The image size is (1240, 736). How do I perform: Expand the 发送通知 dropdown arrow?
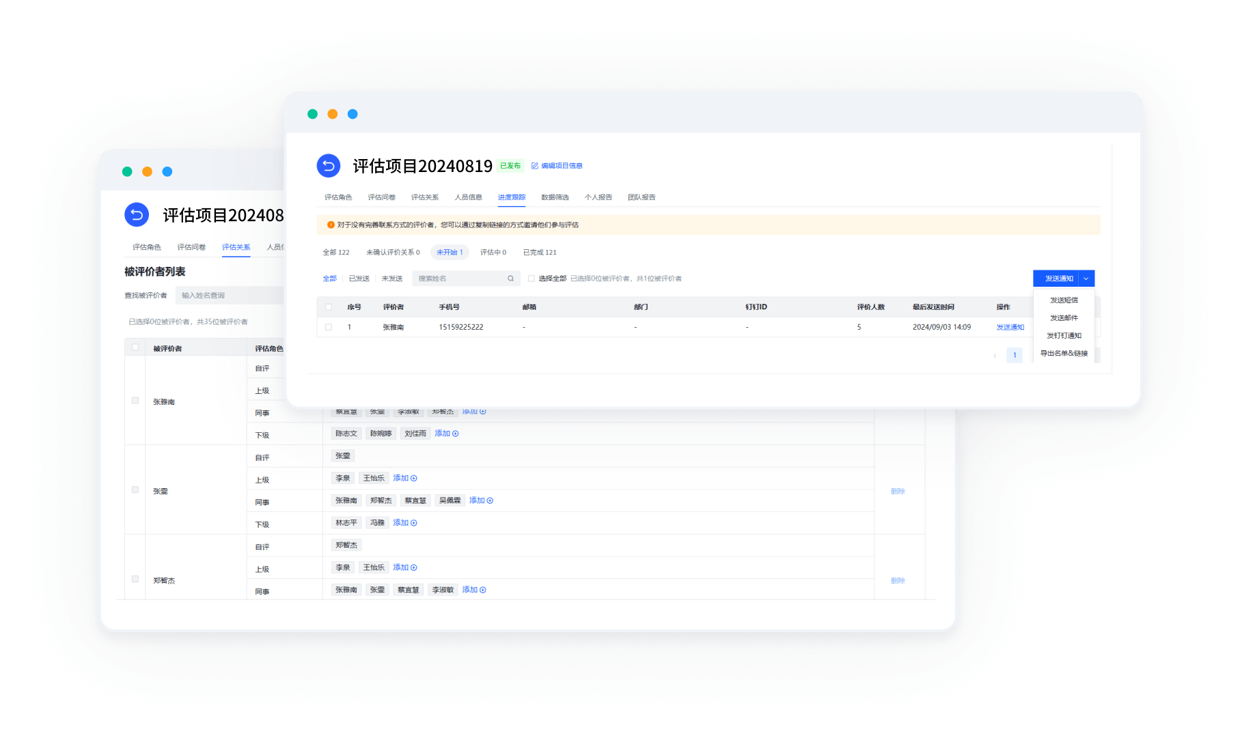1086,279
